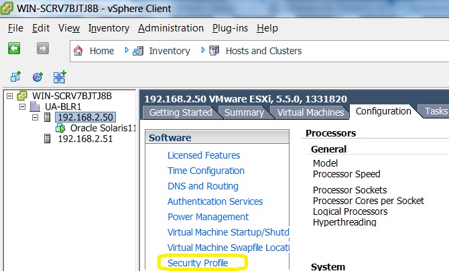Viewport: 449px width, 271px height.
Task: Open DNS and Routing link
Action: point(203,186)
